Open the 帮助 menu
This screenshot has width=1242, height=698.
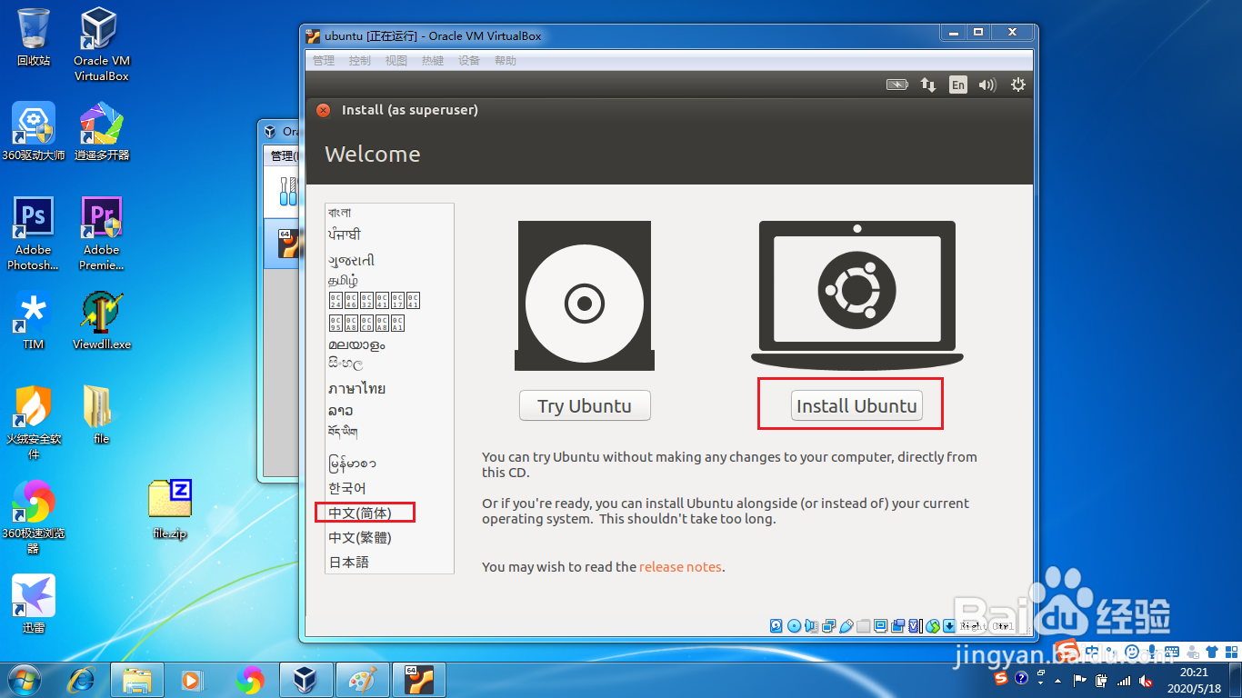[x=506, y=61]
